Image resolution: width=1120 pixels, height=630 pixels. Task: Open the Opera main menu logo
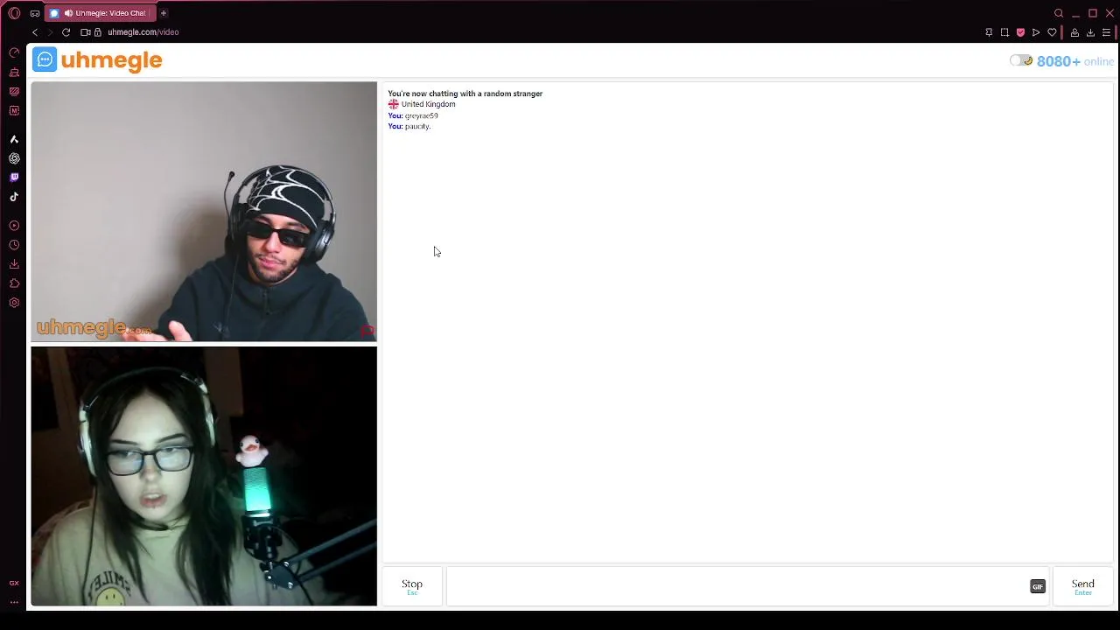pos(14,13)
